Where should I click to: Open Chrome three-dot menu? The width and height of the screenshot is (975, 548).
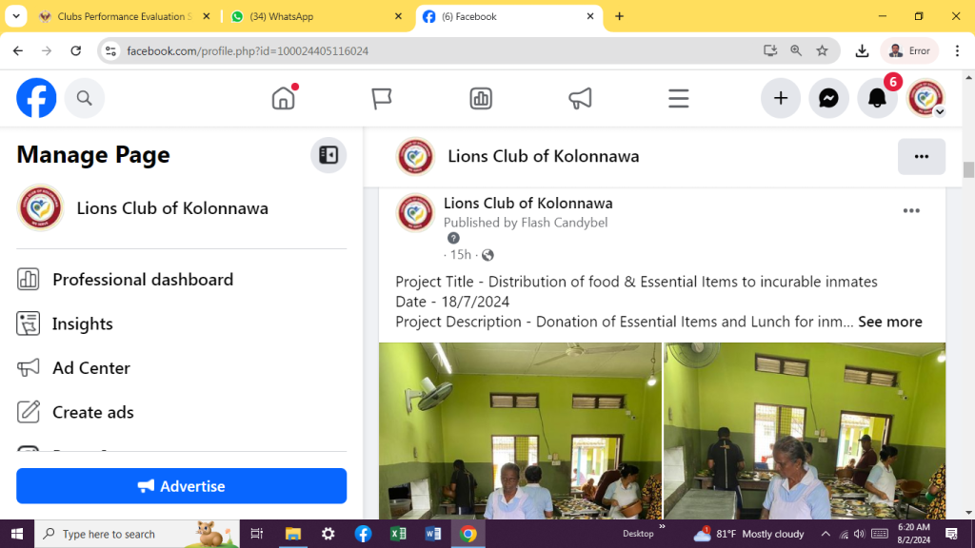(x=957, y=51)
